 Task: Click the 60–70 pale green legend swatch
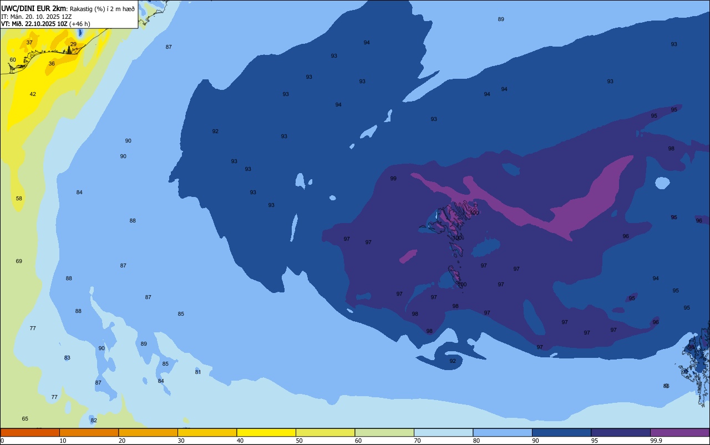(384, 432)
